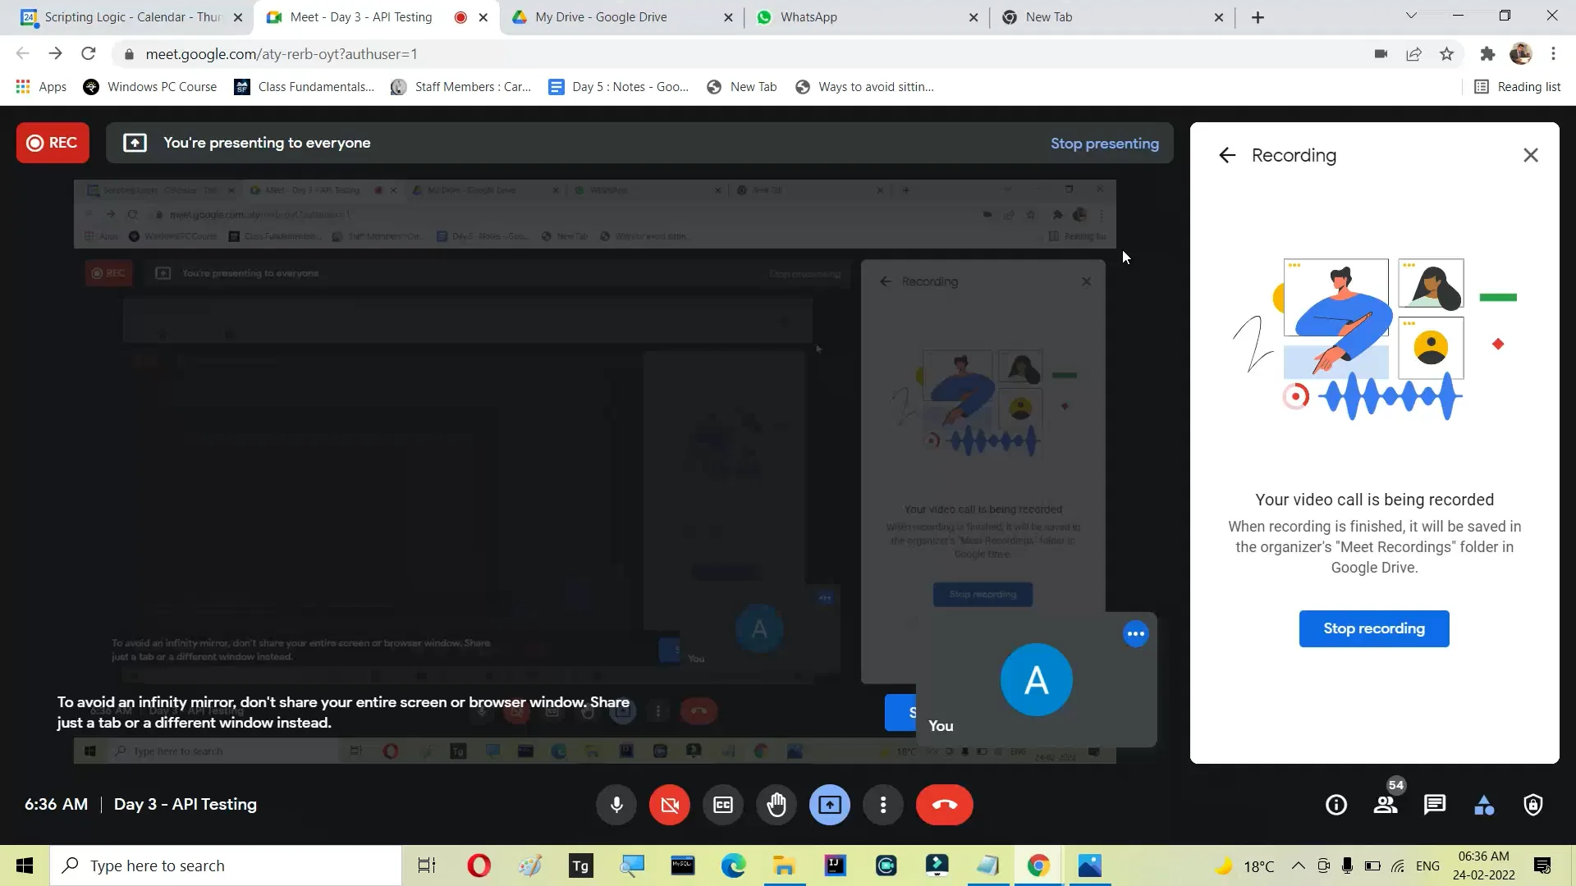The height and width of the screenshot is (886, 1576).
Task: Open the chat with everyone panel
Action: 1435,805
